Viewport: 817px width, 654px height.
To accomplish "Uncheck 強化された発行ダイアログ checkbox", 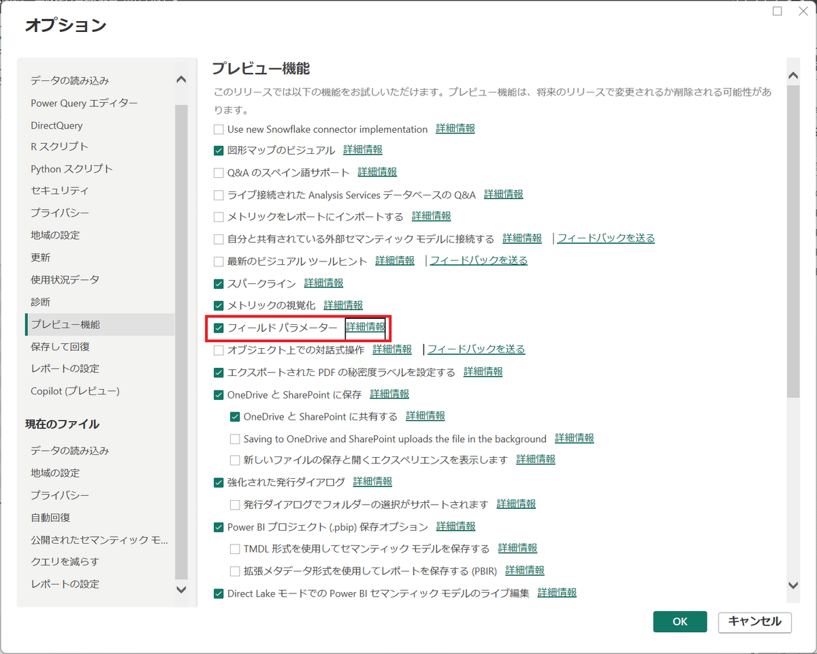I will click(219, 482).
